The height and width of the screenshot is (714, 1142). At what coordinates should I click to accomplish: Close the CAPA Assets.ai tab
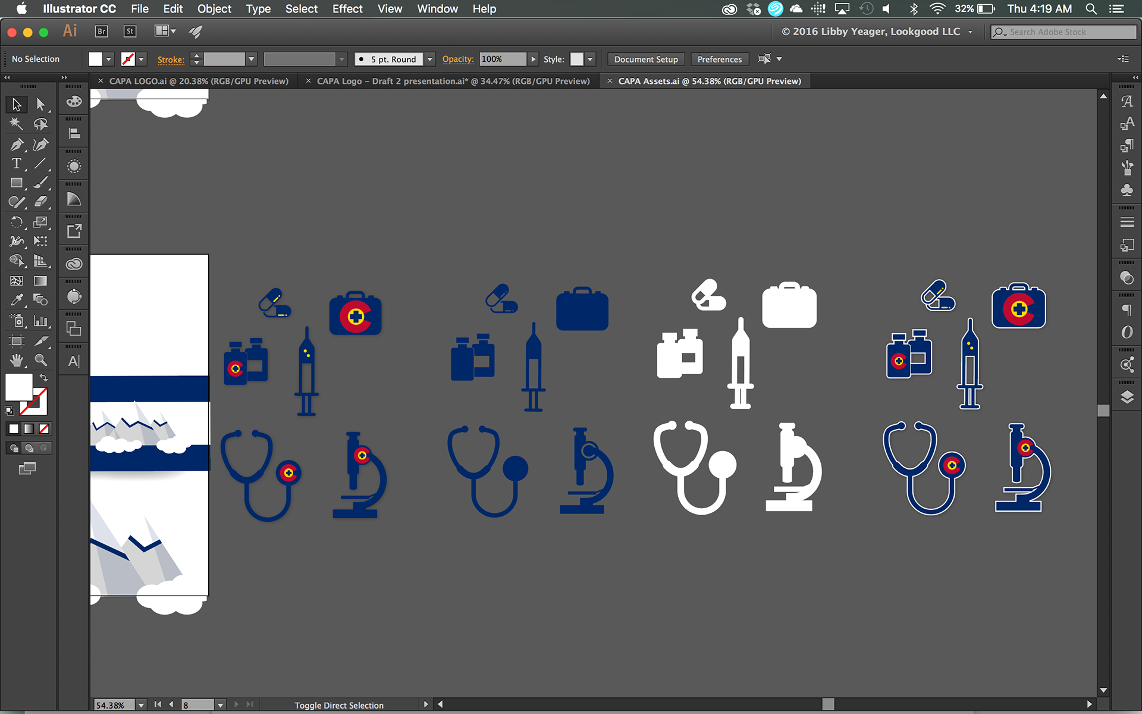(x=610, y=81)
